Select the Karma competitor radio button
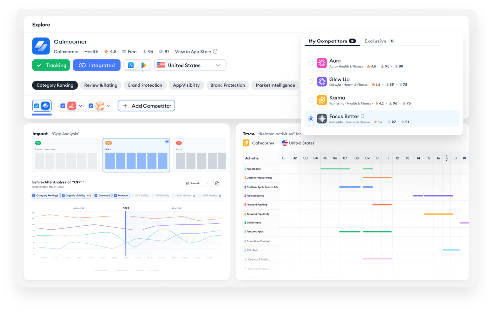The image size is (493, 311). coord(311,100)
